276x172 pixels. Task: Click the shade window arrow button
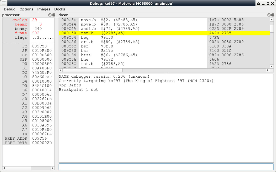click(x=258, y=4)
